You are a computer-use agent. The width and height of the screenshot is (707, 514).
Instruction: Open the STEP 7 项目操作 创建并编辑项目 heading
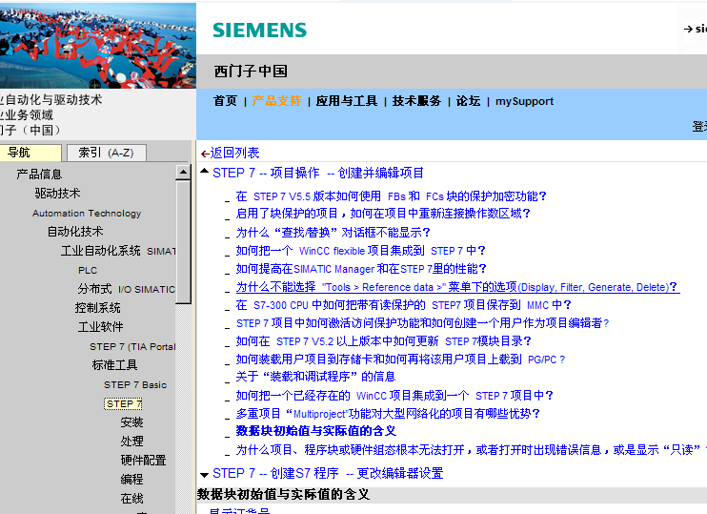pyautogui.click(x=318, y=173)
